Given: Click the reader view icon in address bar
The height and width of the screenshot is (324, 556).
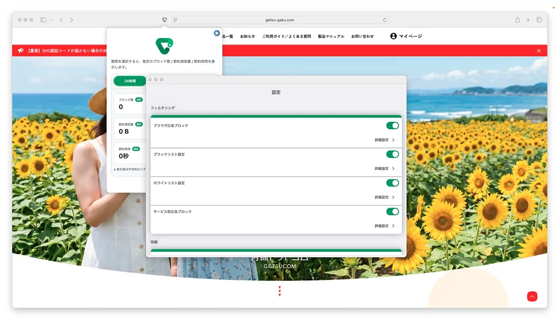Looking at the screenshot, I should (175, 20).
